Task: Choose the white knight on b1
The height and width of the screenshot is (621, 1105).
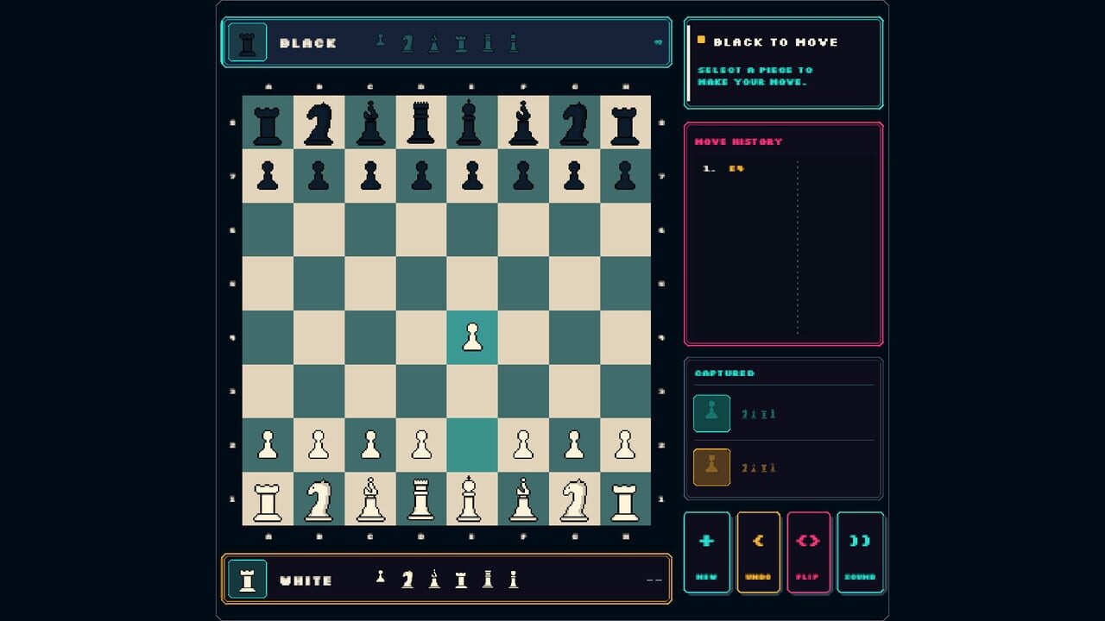Action: [x=319, y=499]
